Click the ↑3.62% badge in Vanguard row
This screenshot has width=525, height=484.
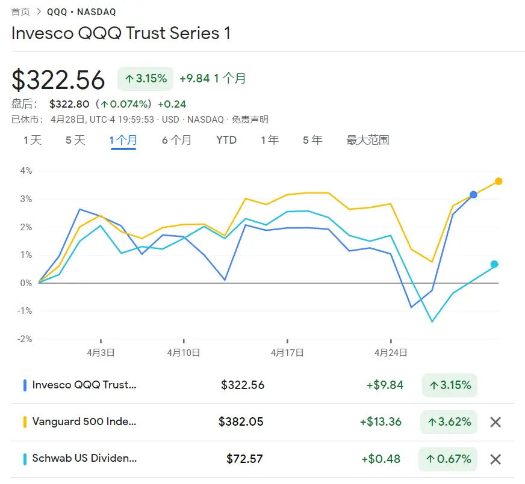449,422
